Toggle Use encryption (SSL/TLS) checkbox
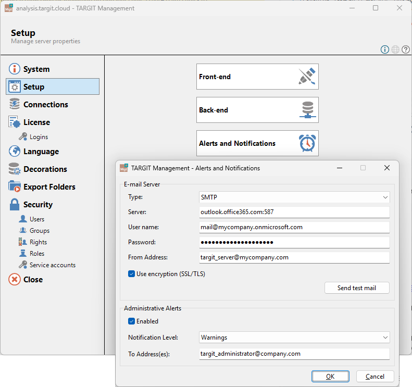The image size is (412, 387). tap(131, 274)
